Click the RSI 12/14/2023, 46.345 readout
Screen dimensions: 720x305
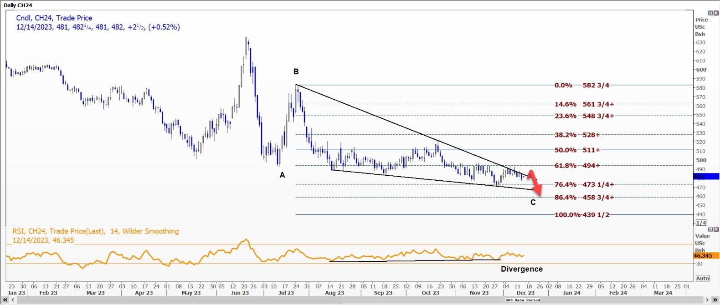[43, 240]
